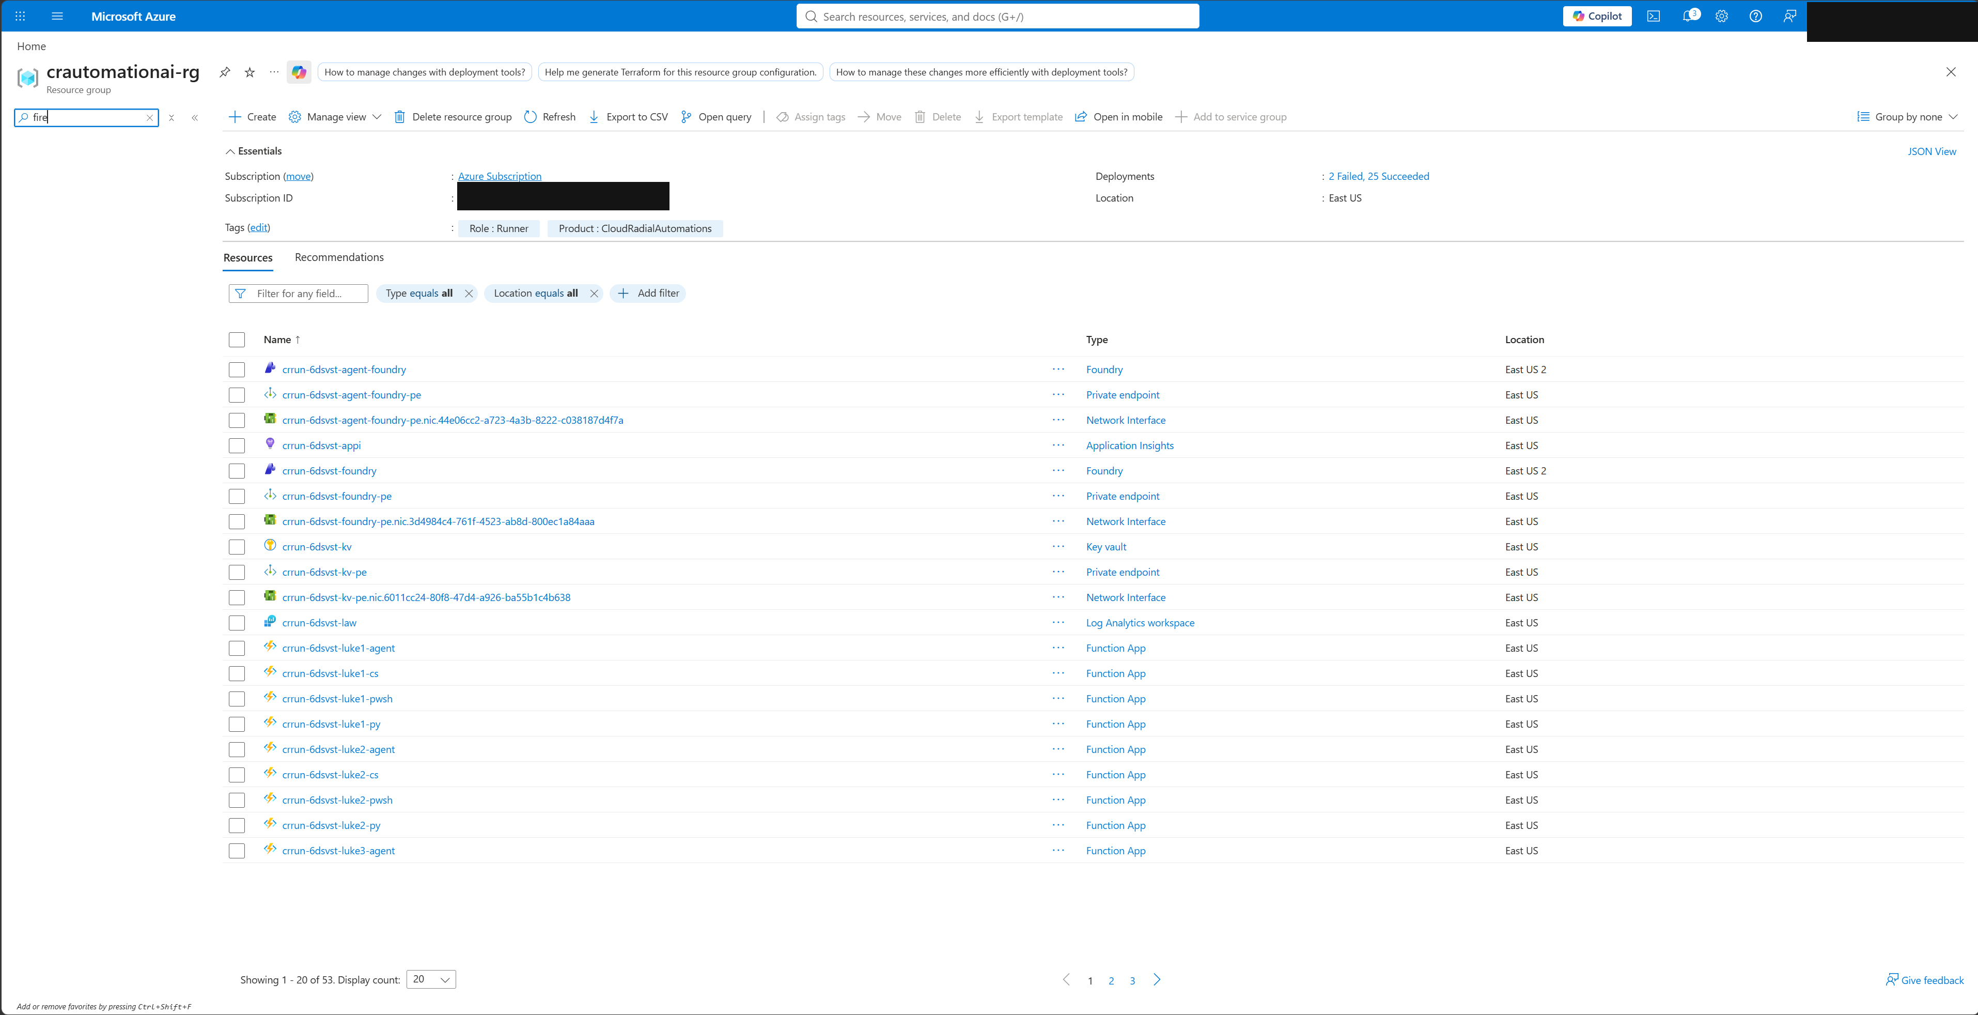Open the Azure portal hamburger menu

(x=57, y=16)
